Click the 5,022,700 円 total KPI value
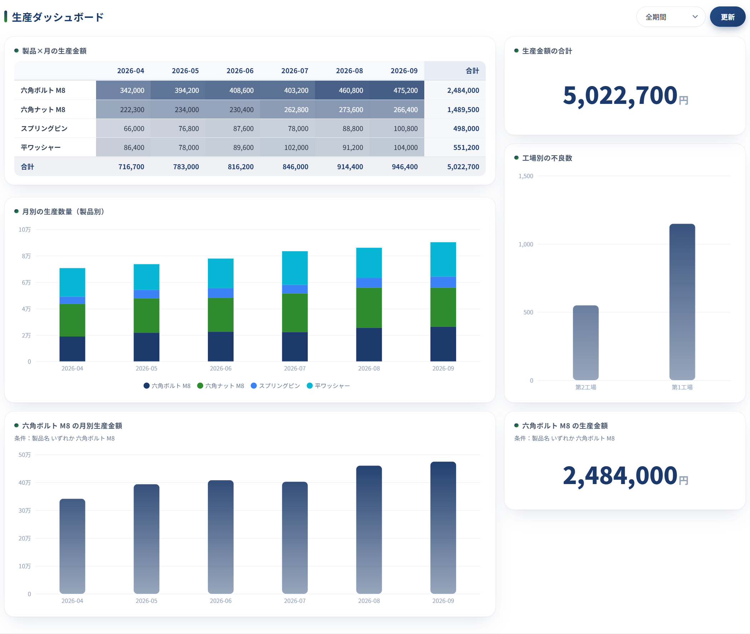Screen dimensions: 750x634 pos(625,96)
